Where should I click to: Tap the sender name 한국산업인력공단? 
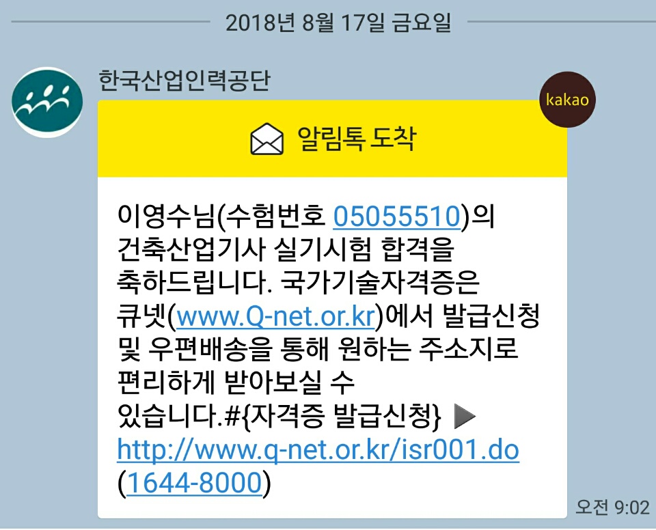[184, 81]
